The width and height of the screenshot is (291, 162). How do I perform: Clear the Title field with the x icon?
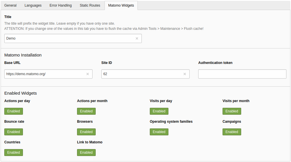137,38
